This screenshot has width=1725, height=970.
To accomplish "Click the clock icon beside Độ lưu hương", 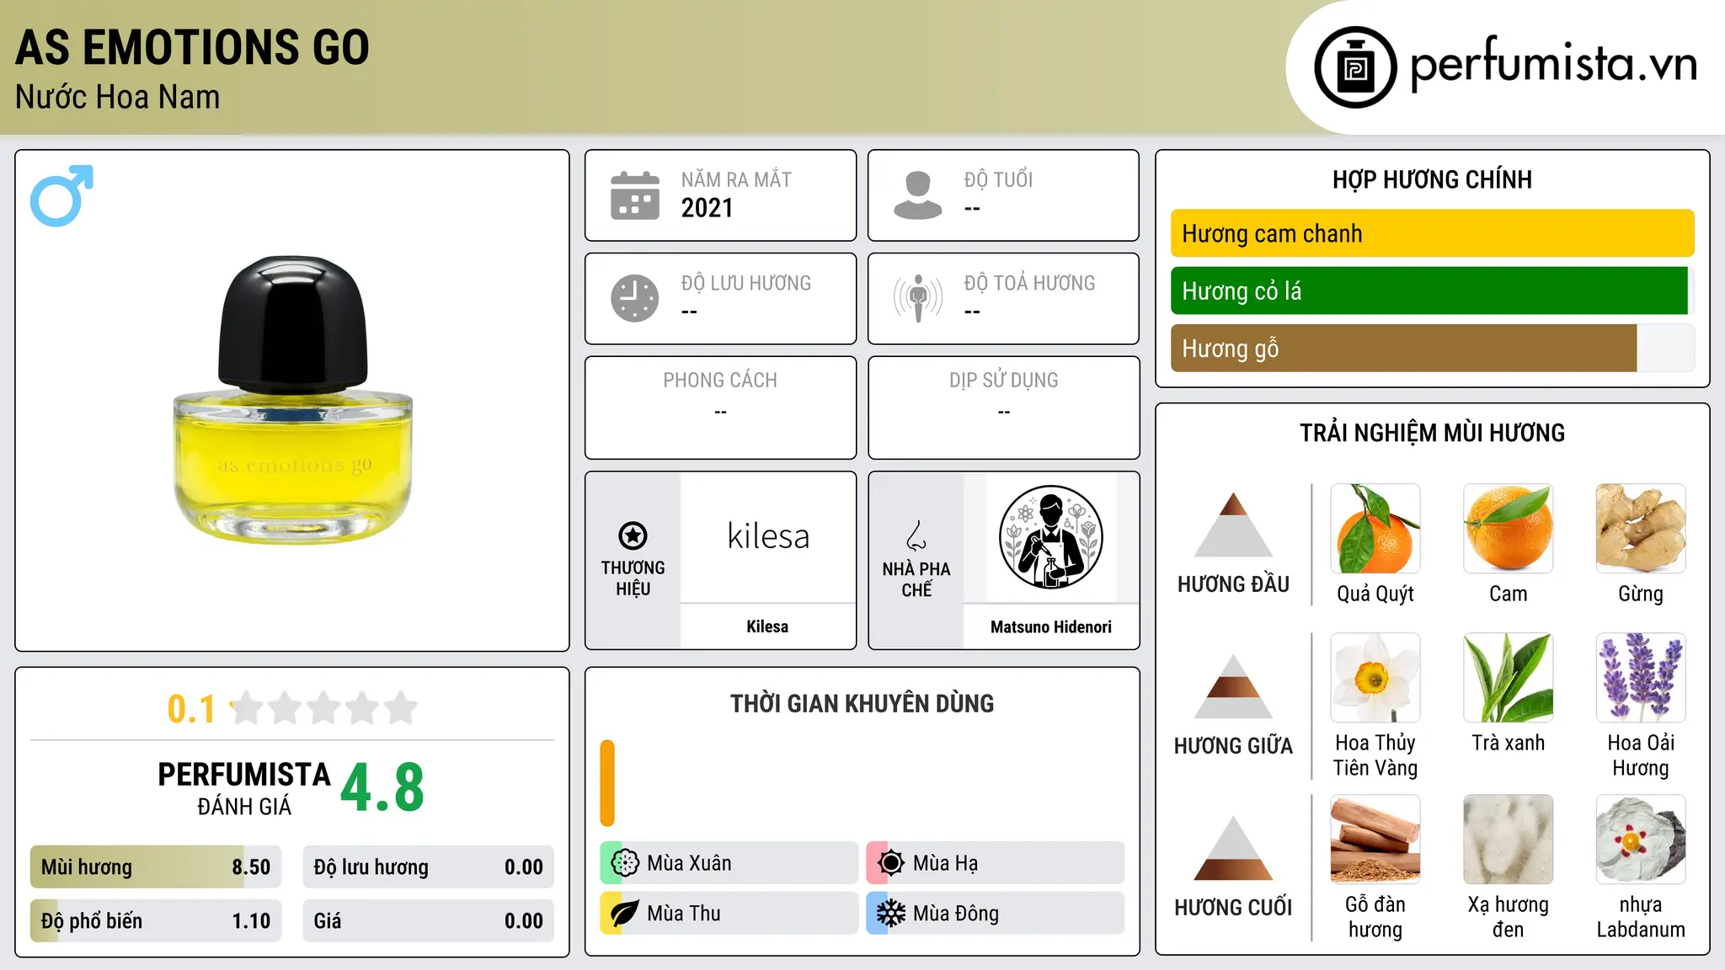I will [635, 298].
